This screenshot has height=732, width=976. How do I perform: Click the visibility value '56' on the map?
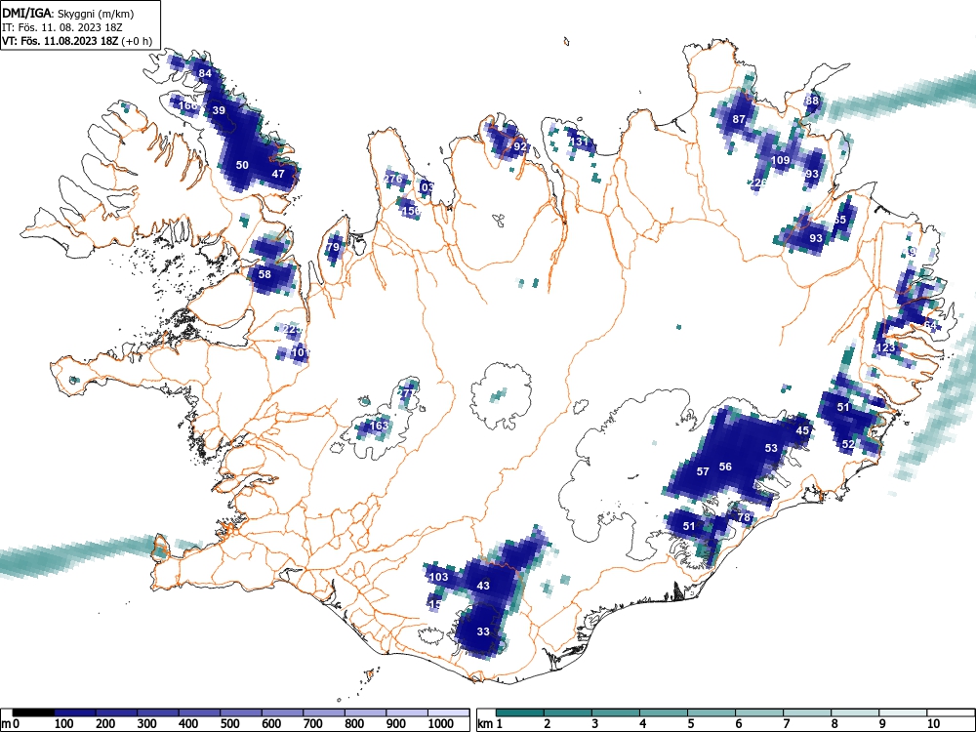click(x=725, y=467)
